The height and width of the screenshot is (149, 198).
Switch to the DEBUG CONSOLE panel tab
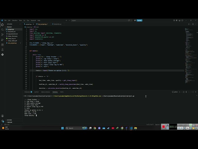(x=45, y=92)
